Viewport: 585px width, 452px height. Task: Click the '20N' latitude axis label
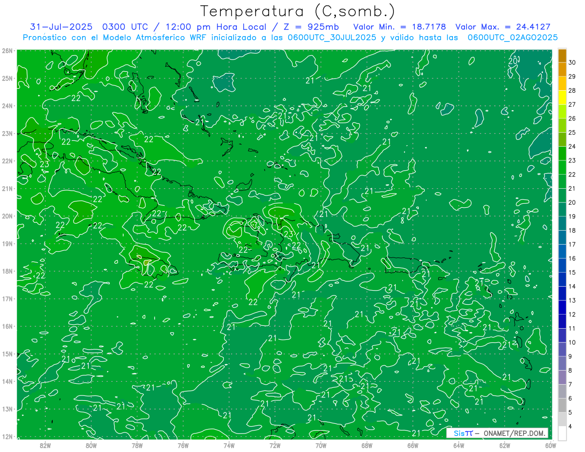(7, 216)
